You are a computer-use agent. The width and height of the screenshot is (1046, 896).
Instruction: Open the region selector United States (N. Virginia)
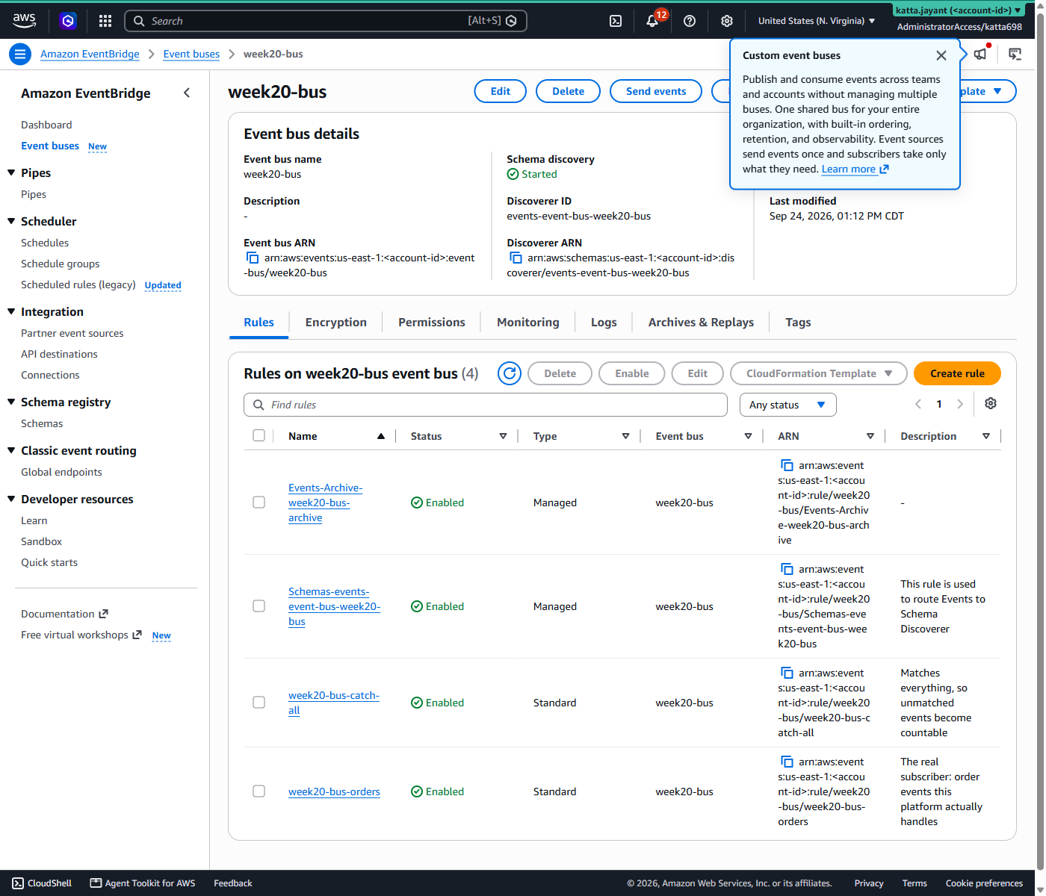(816, 21)
